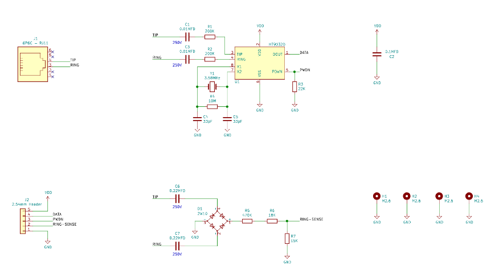Select capacitor C6 on TIP line
The image size is (499, 274).
(x=177, y=198)
